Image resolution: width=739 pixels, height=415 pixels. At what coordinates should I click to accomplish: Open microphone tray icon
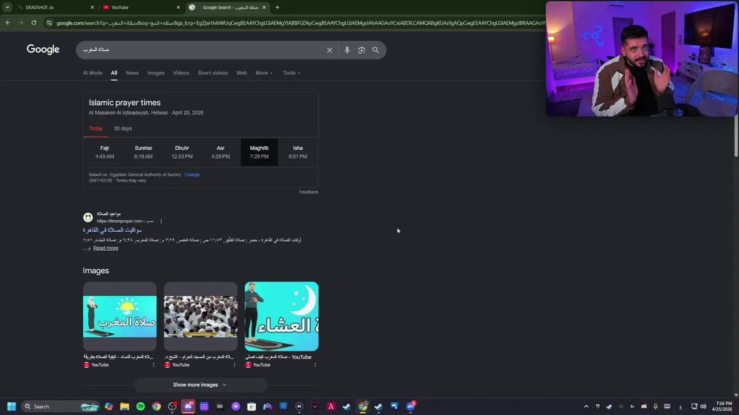(655, 406)
